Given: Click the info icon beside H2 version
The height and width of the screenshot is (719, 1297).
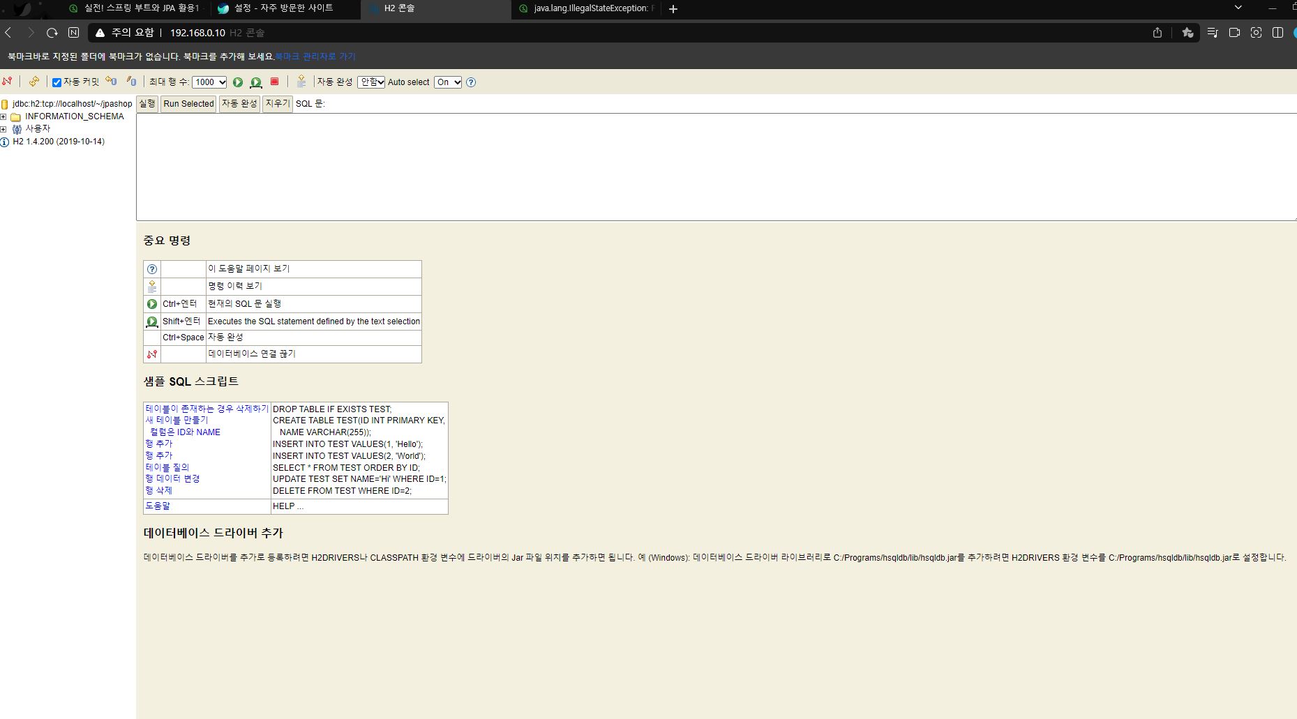Looking at the screenshot, I should tap(5, 142).
